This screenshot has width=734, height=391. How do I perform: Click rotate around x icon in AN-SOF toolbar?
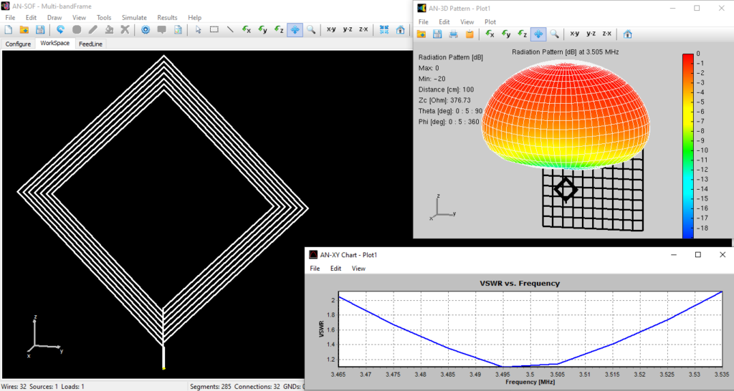pyautogui.click(x=247, y=29)
